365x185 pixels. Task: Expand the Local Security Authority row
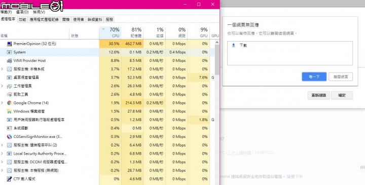2,154
